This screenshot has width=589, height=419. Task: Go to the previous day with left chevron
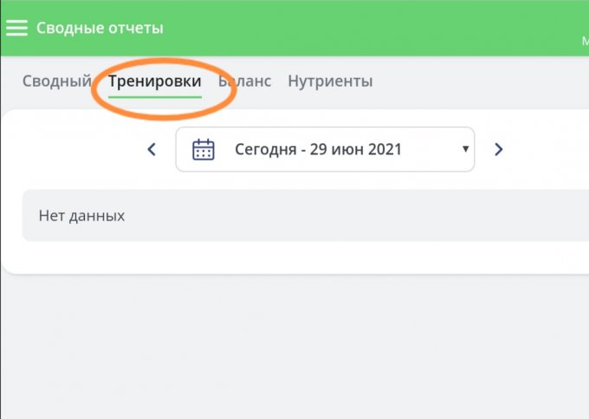(x=152, y=149)
